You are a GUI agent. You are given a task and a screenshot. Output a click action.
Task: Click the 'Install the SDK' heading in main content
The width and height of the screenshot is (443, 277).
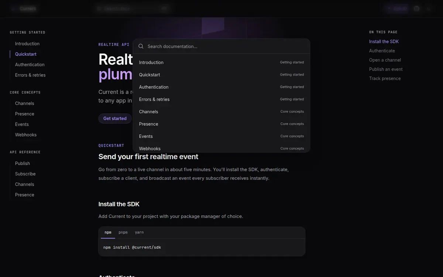119,204
